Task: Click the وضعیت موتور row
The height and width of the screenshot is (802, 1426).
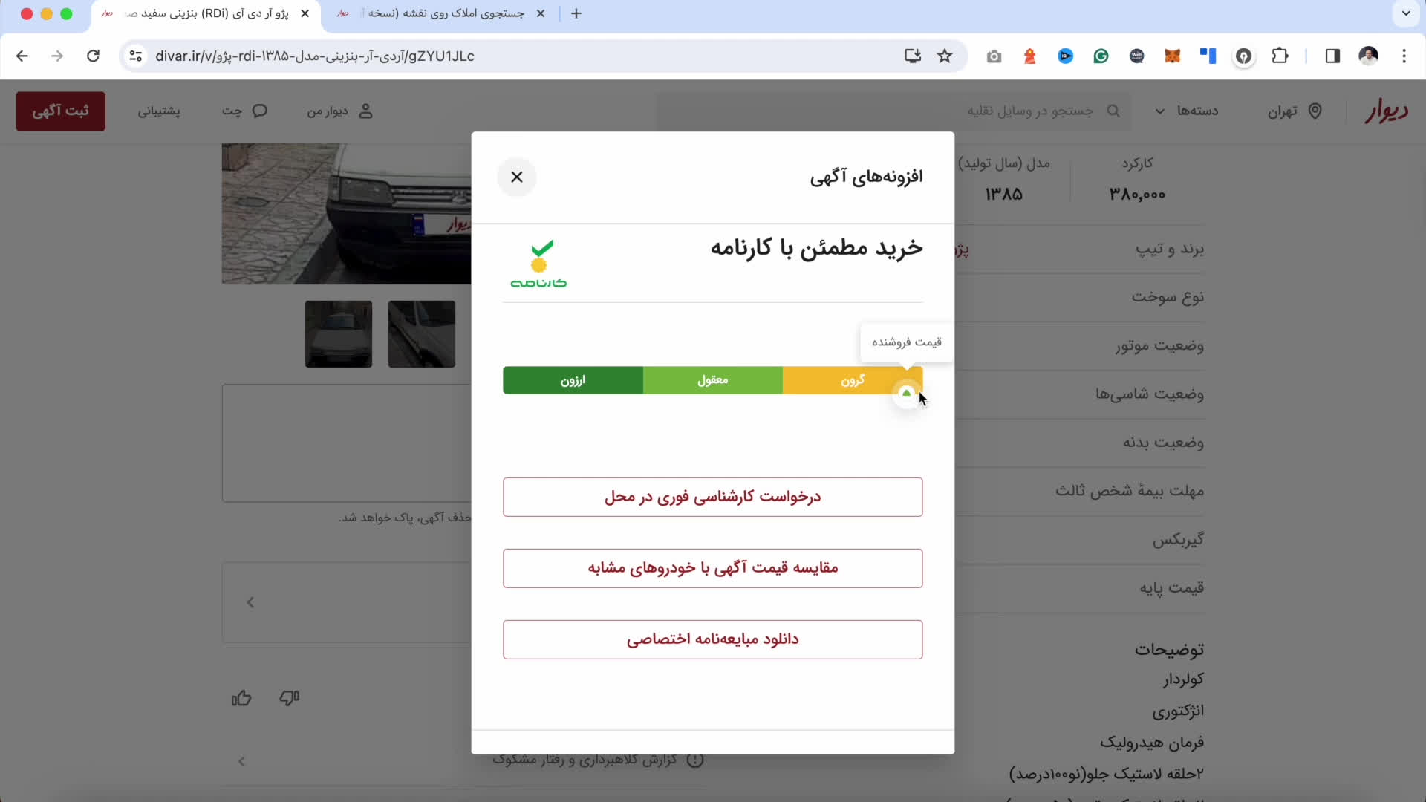Action: coord(1078,346)
